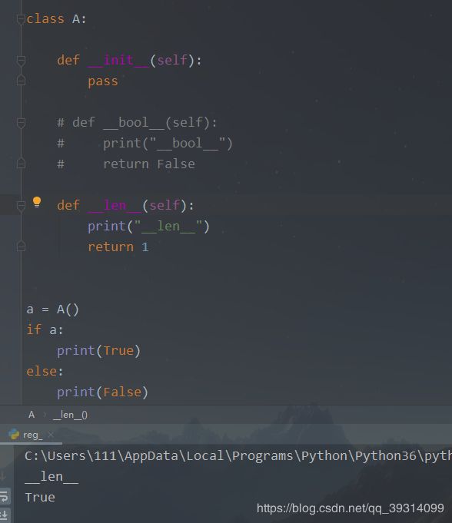Click the 'a = A()' assignment line
The width and height of the screenshot is (452, 523).
click(53, 309)
